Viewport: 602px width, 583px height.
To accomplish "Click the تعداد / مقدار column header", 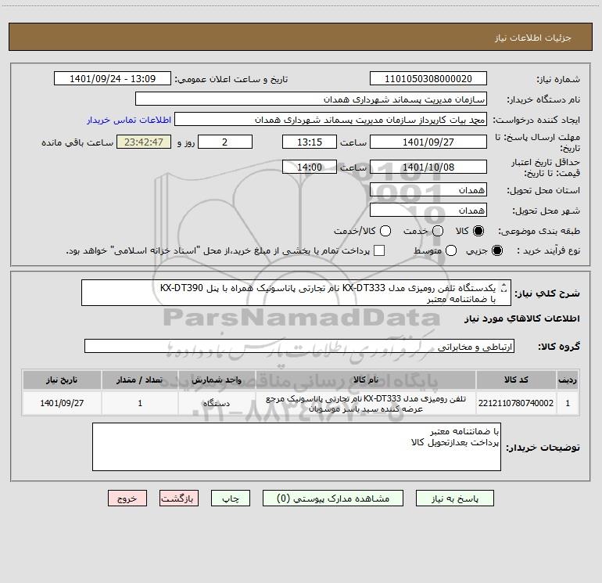I will coord(140,380).
